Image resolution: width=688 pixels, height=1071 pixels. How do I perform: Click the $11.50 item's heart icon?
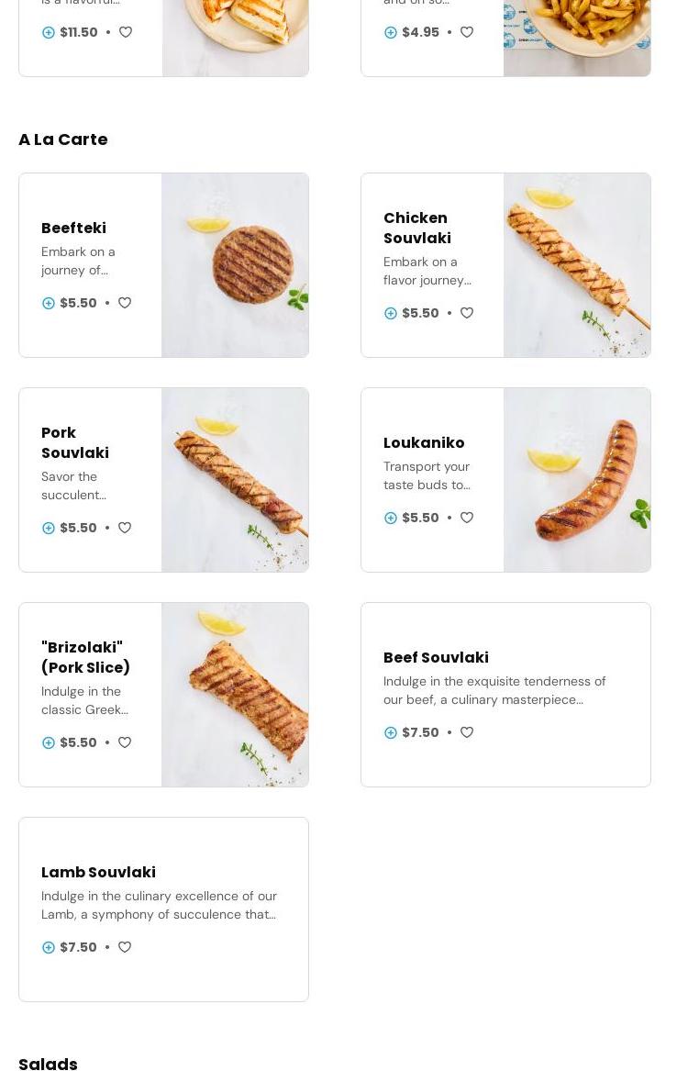tap(126, 32)
